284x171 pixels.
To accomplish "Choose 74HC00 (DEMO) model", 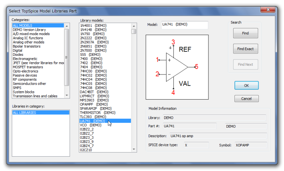I will click(105, 71).
